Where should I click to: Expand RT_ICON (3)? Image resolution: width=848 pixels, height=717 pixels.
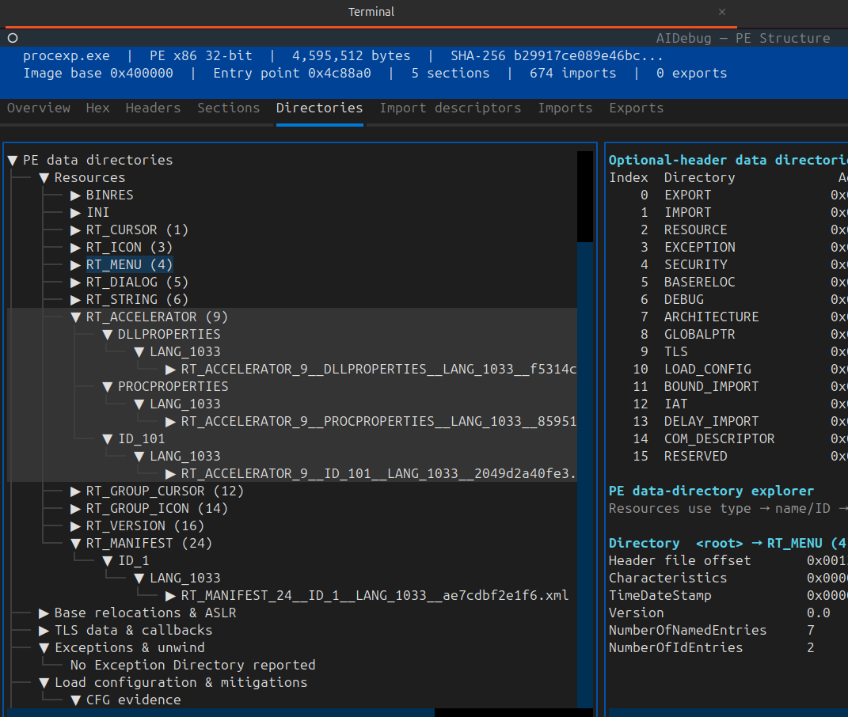pos(76,248)
